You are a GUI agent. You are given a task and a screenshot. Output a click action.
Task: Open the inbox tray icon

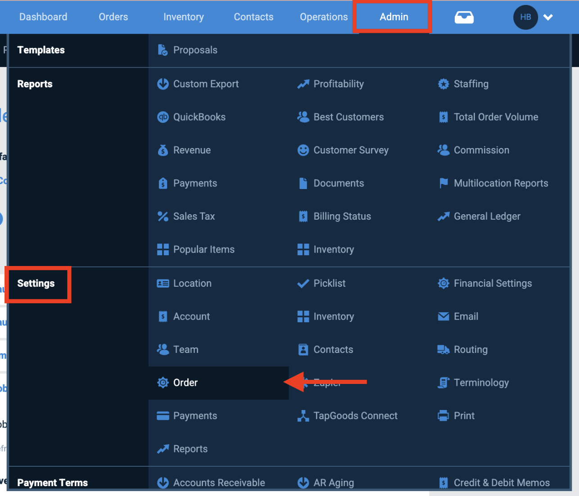click(x=464, y=17)
